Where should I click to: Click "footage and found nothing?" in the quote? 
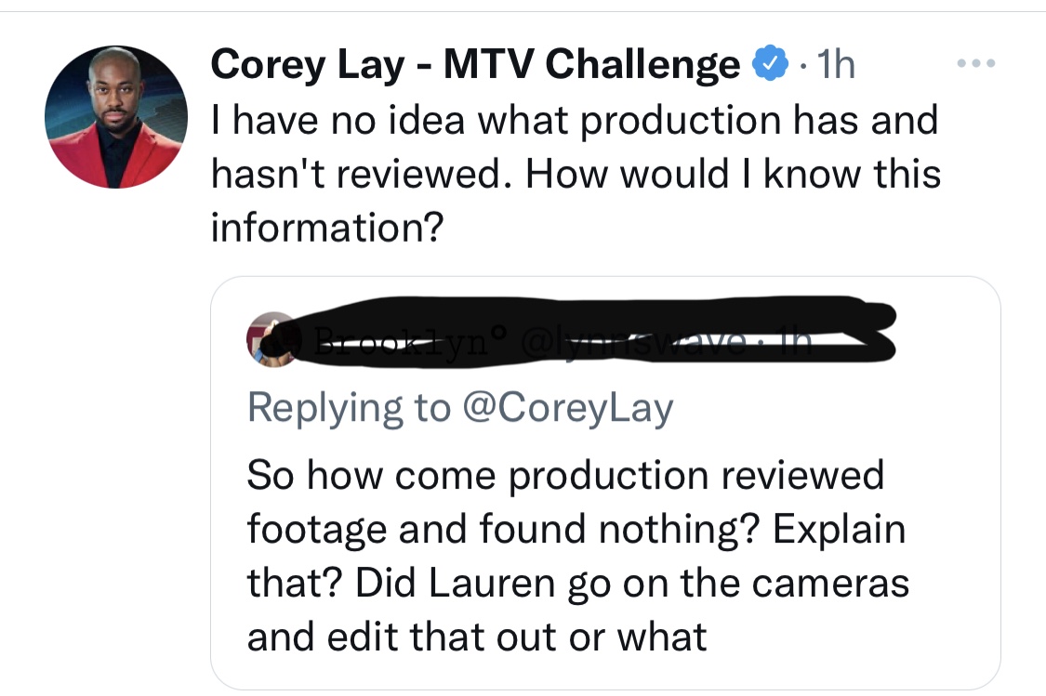(x=504, y=530)
